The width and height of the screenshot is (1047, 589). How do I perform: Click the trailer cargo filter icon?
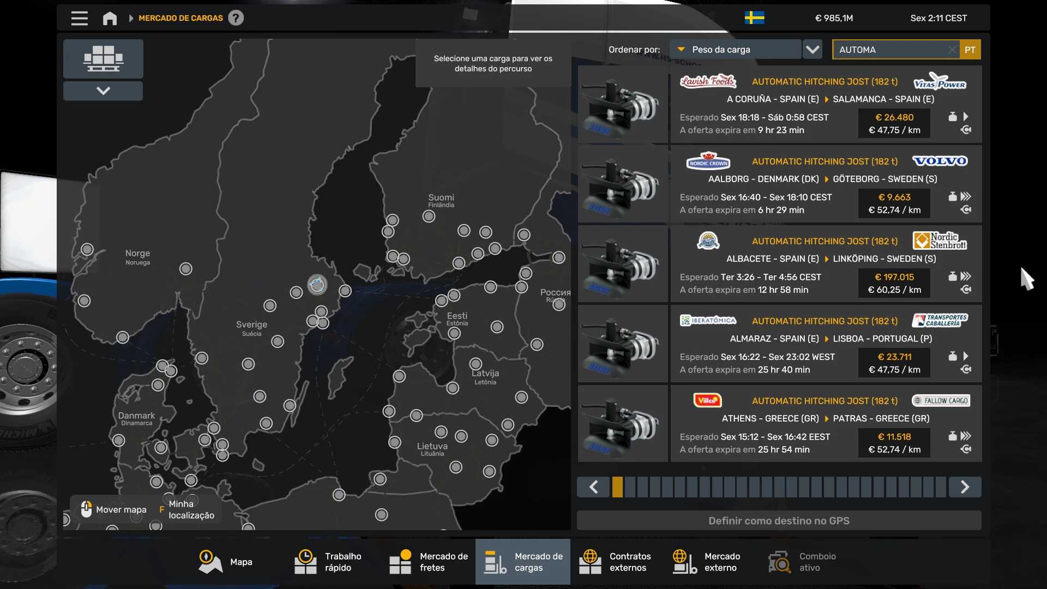click(x=103, y=58)
